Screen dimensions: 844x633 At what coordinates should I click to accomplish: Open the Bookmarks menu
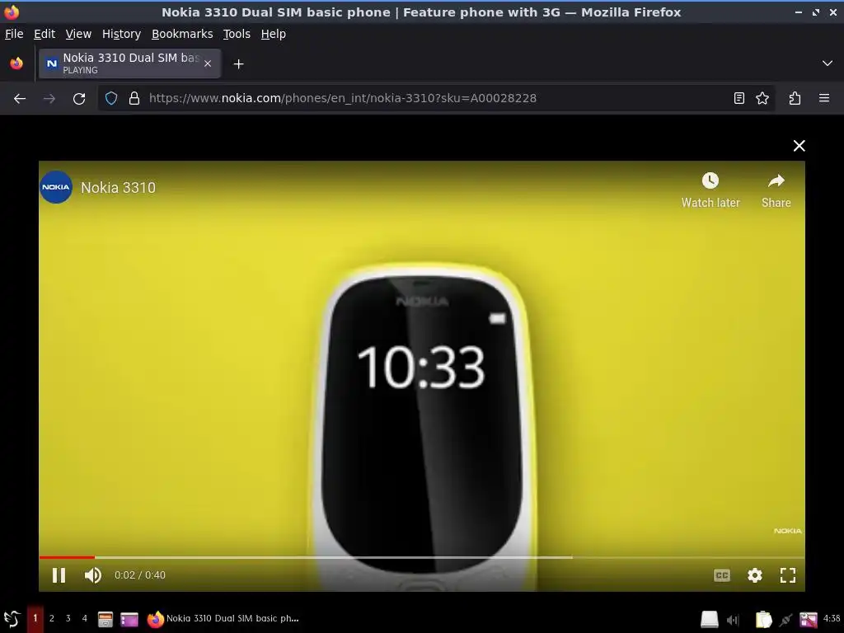[x=182, y=34]
